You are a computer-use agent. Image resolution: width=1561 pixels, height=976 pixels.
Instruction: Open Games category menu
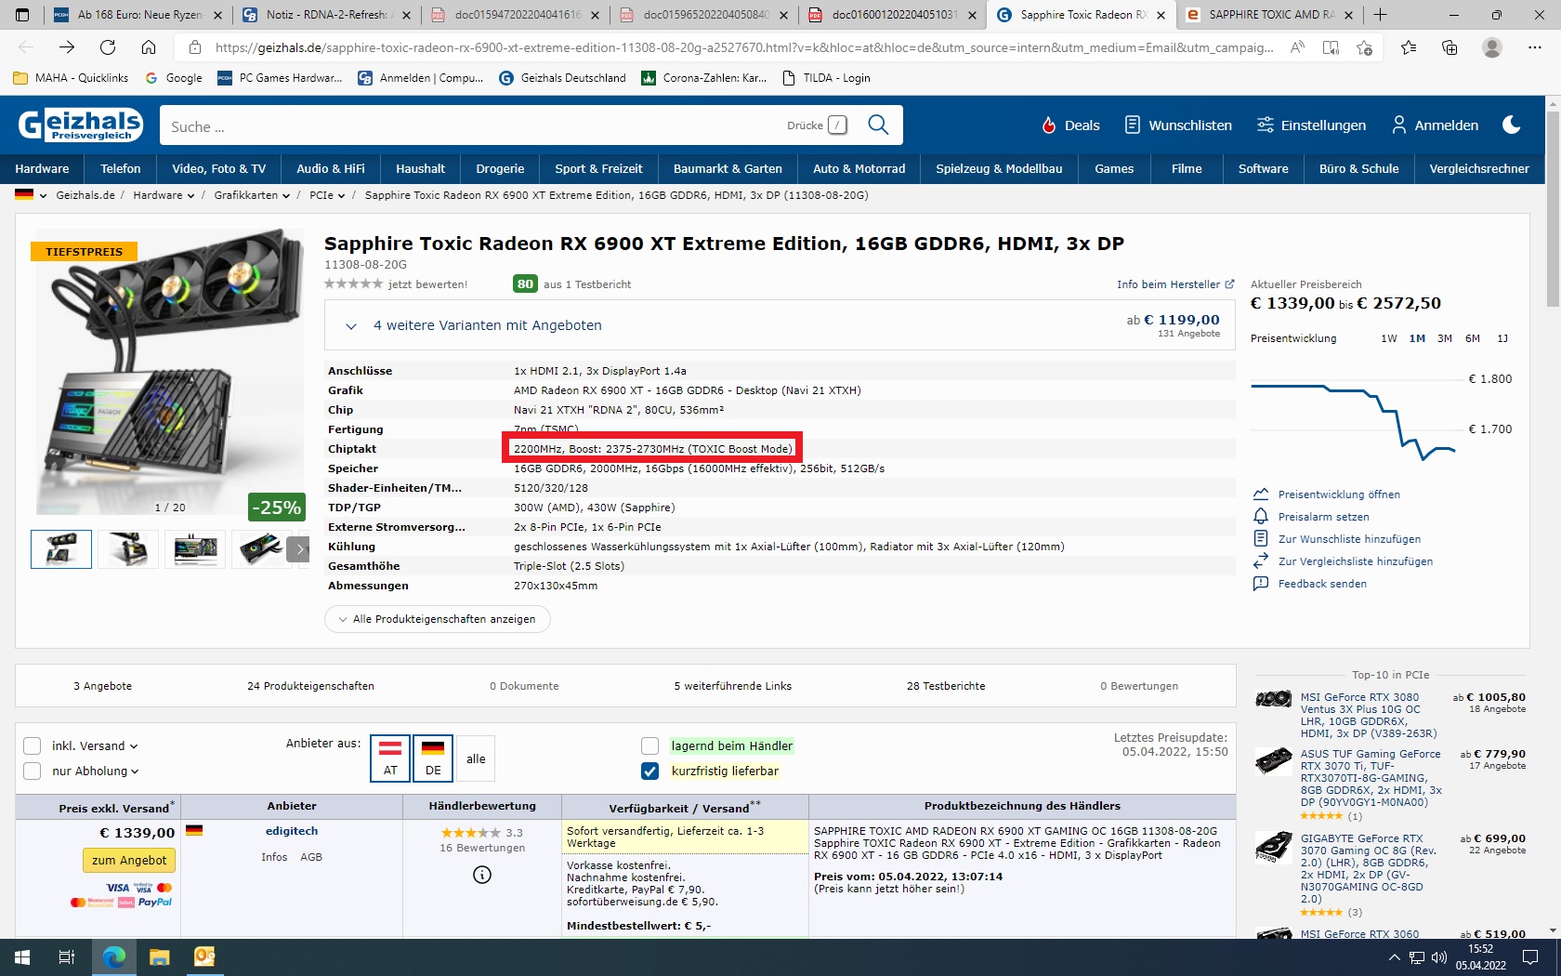[1114, 168]
